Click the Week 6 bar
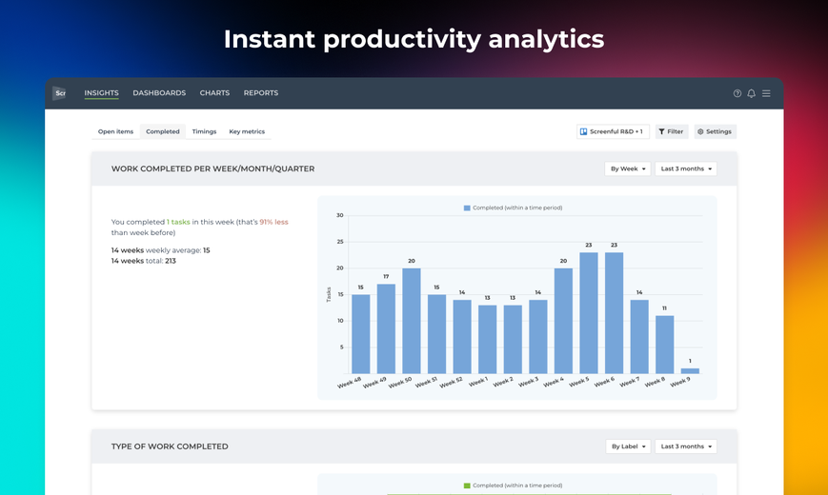 coord(615,313)
